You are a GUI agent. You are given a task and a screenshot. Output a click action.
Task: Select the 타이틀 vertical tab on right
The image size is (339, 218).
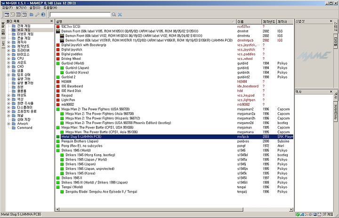(336, 42)
